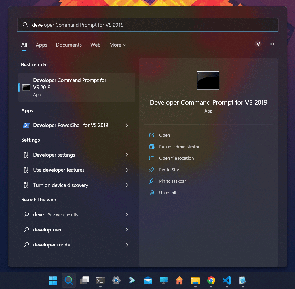Image resolution: width=295 pixels, height=289 pixels.
Task: Choose Open file location
Action: click(x=176, y=158)
